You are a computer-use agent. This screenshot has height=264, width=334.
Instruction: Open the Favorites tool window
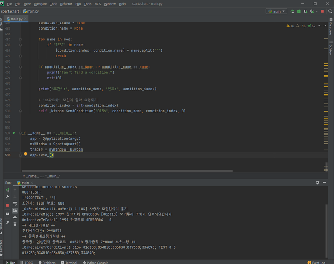point(1,247)
